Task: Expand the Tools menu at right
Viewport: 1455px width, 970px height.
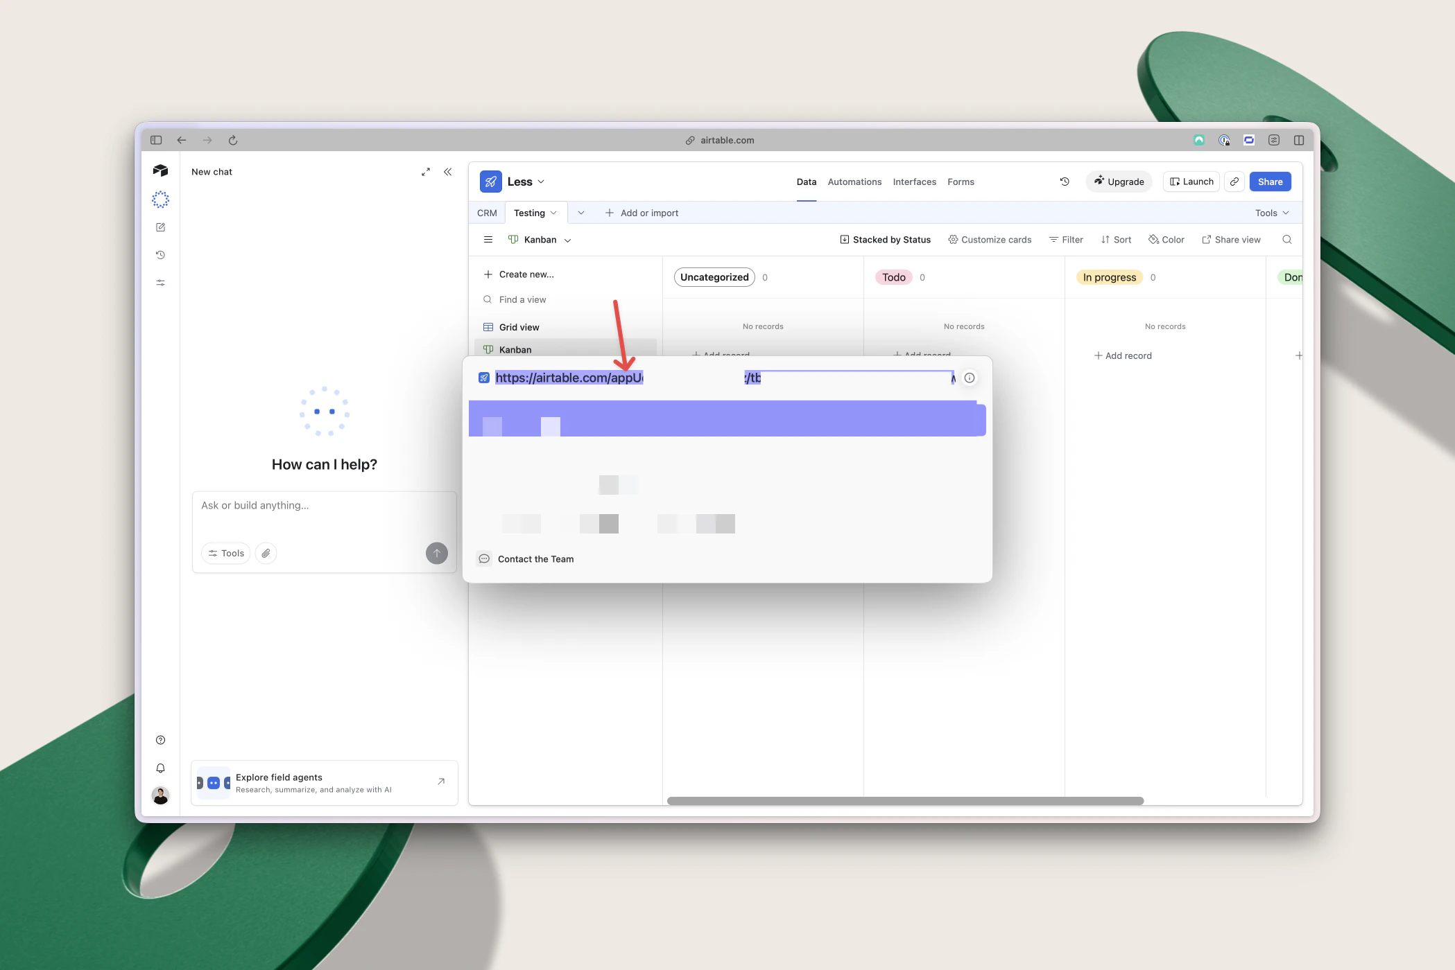Action: pyautogui.click(x=1272, y=213)
